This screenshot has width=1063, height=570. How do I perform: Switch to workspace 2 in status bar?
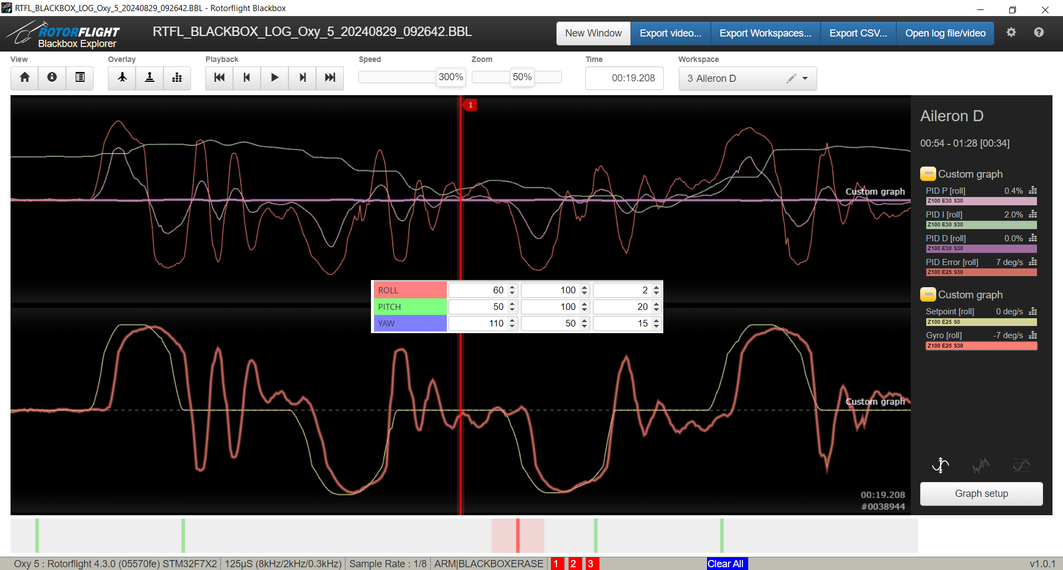574,563
